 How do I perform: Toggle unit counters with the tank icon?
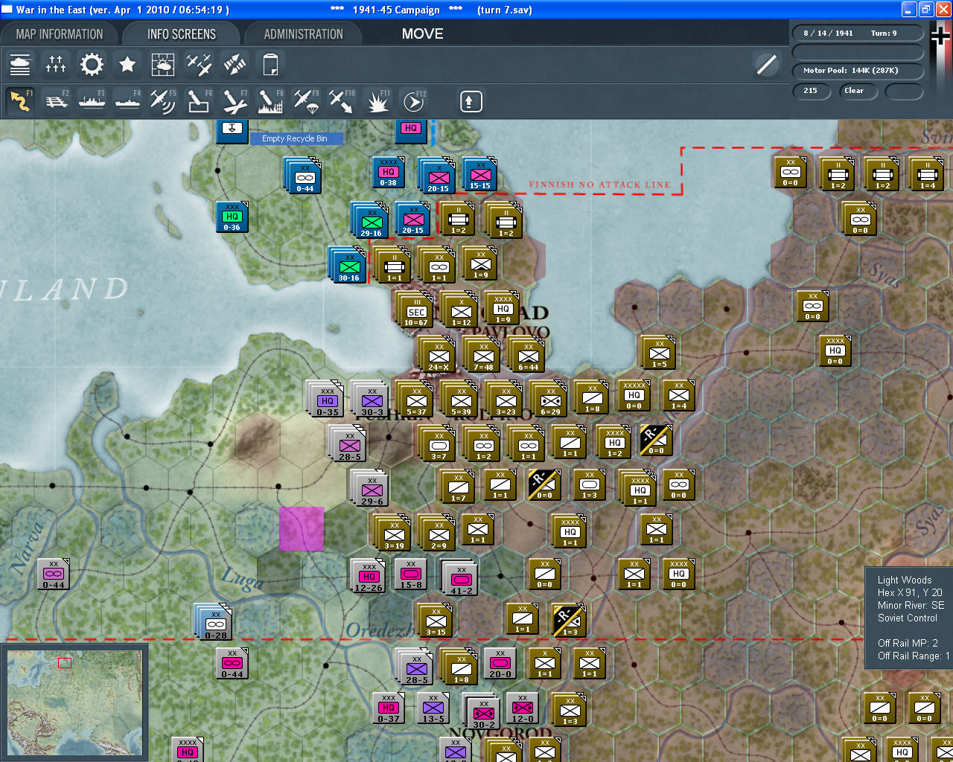[x=20, y=64]
